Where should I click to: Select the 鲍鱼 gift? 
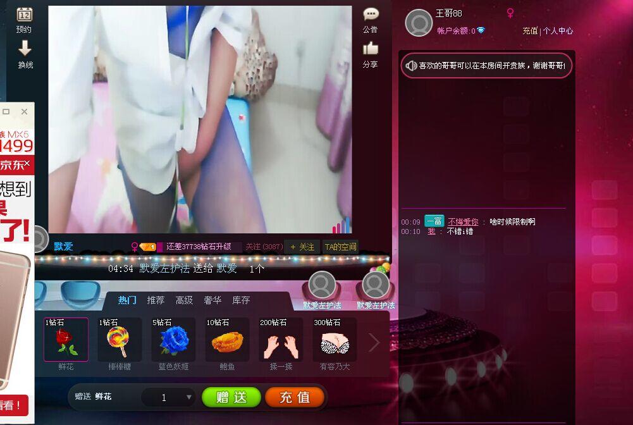coord(227,340)
